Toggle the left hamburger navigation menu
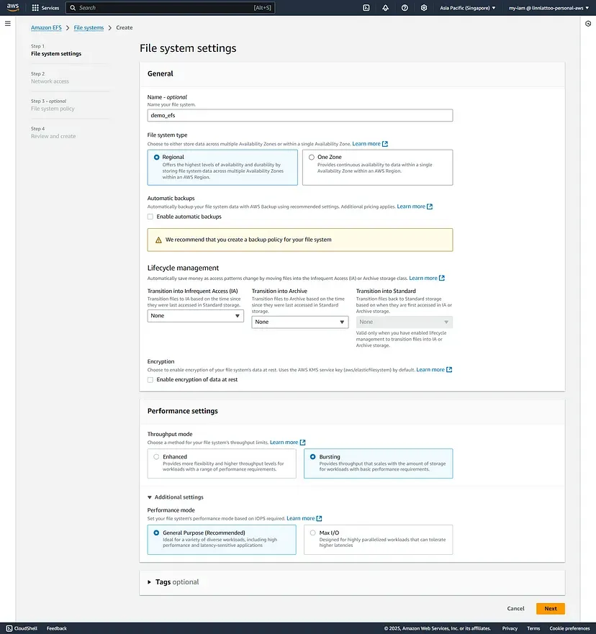 click(x=8, y=24)
